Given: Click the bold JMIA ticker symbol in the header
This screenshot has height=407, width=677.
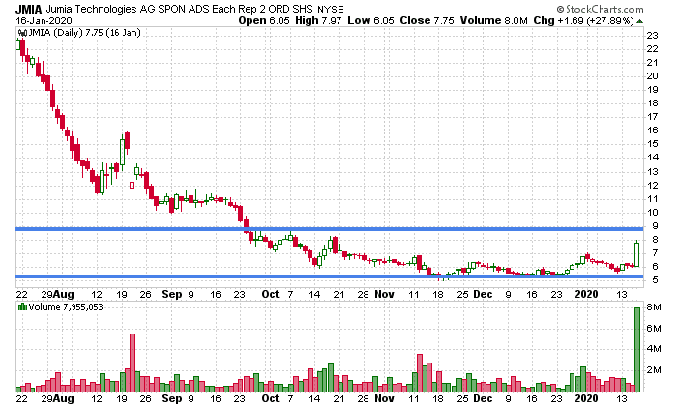Looking at the screenshot, I should 28,9.
